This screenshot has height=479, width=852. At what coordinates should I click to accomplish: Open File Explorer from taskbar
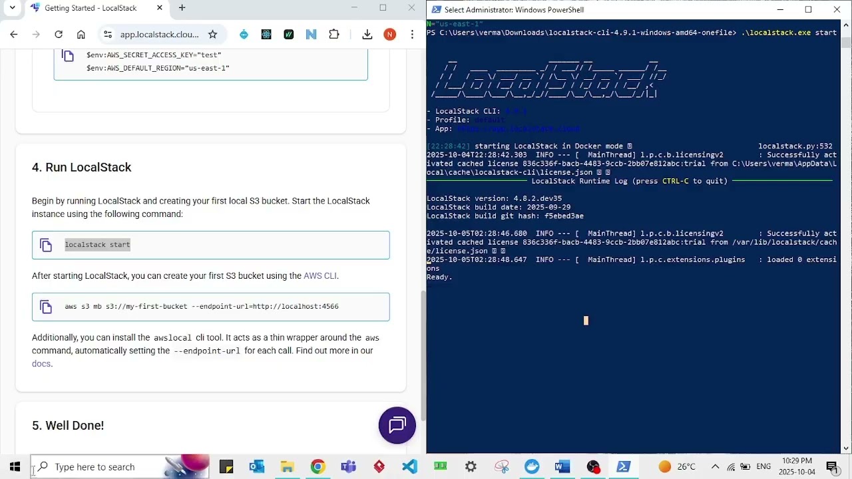[x=287, y=467]
